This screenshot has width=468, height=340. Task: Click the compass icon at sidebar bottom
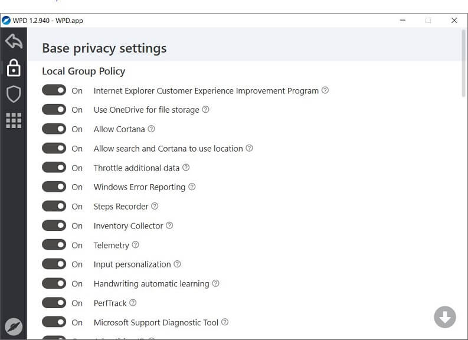14,326
